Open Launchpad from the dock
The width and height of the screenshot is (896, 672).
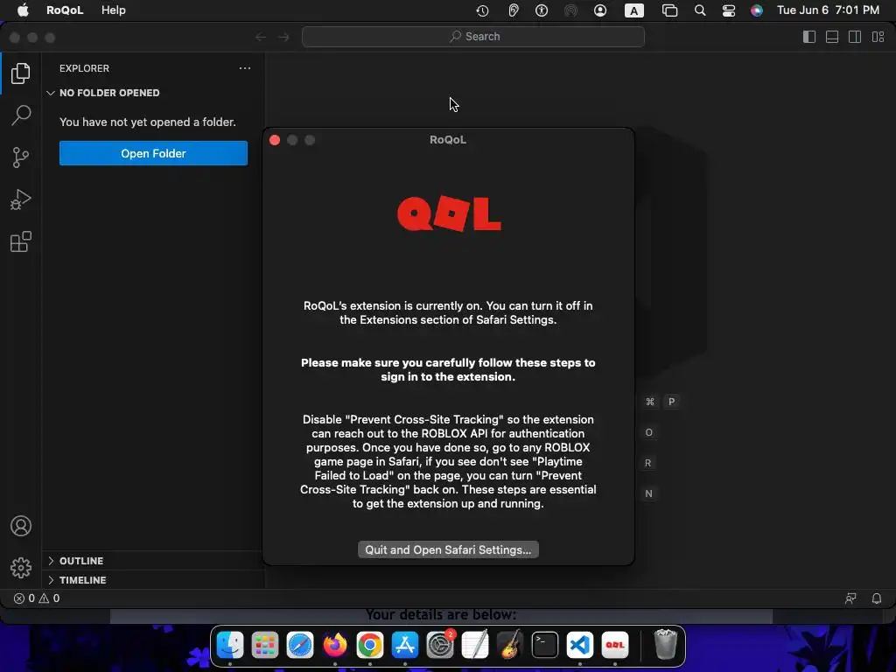tap(265, 645)
